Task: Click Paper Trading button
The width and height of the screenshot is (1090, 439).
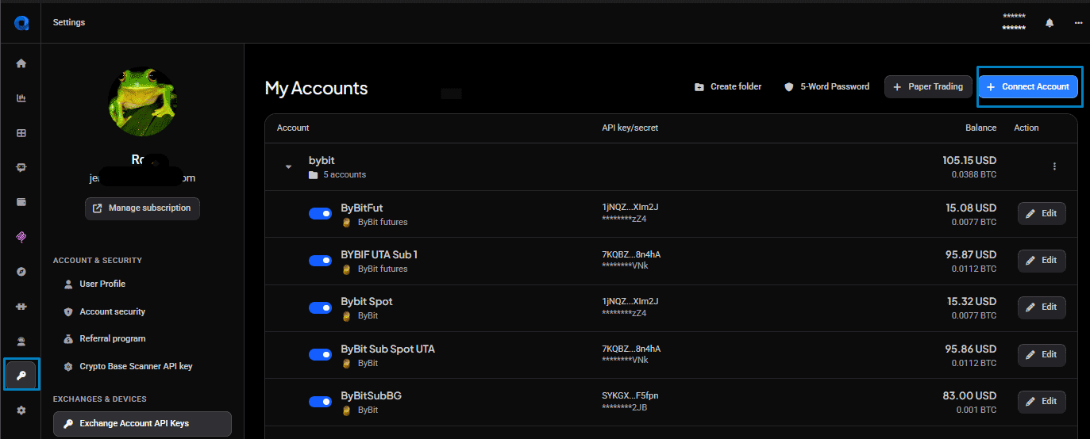Action: pos(927,86)
